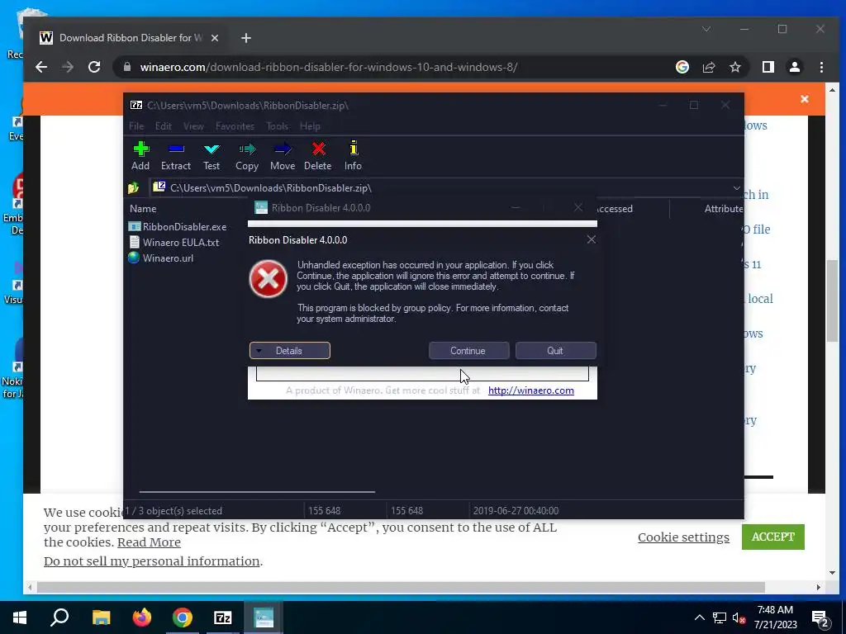Select Winaero.url in the archive list
The image size is (846, 634).
[x=161, y=258]
